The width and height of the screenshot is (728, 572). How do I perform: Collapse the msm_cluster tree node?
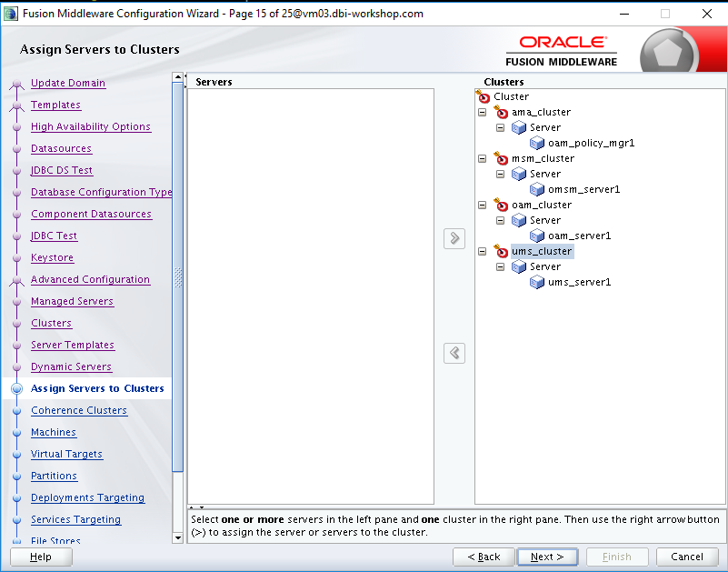(483, 158)
